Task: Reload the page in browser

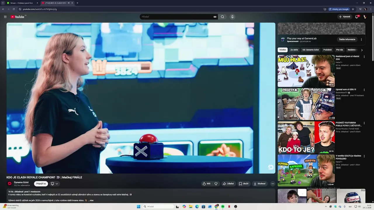Action: (13, 9)
